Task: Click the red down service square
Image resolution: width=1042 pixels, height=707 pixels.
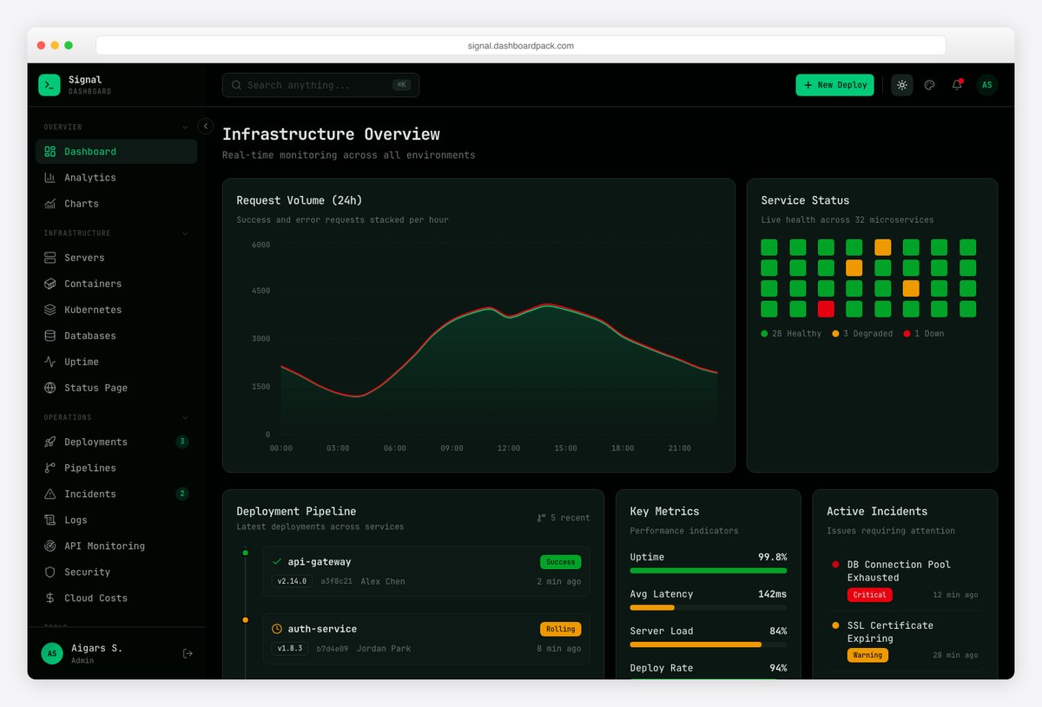Action: pyautogui.click(x=826, y=309)
